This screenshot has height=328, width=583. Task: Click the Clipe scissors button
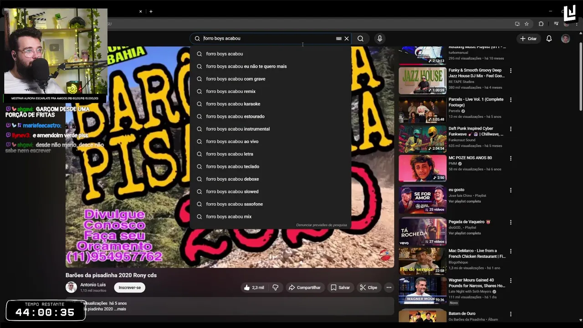click(x=368, y=287)
